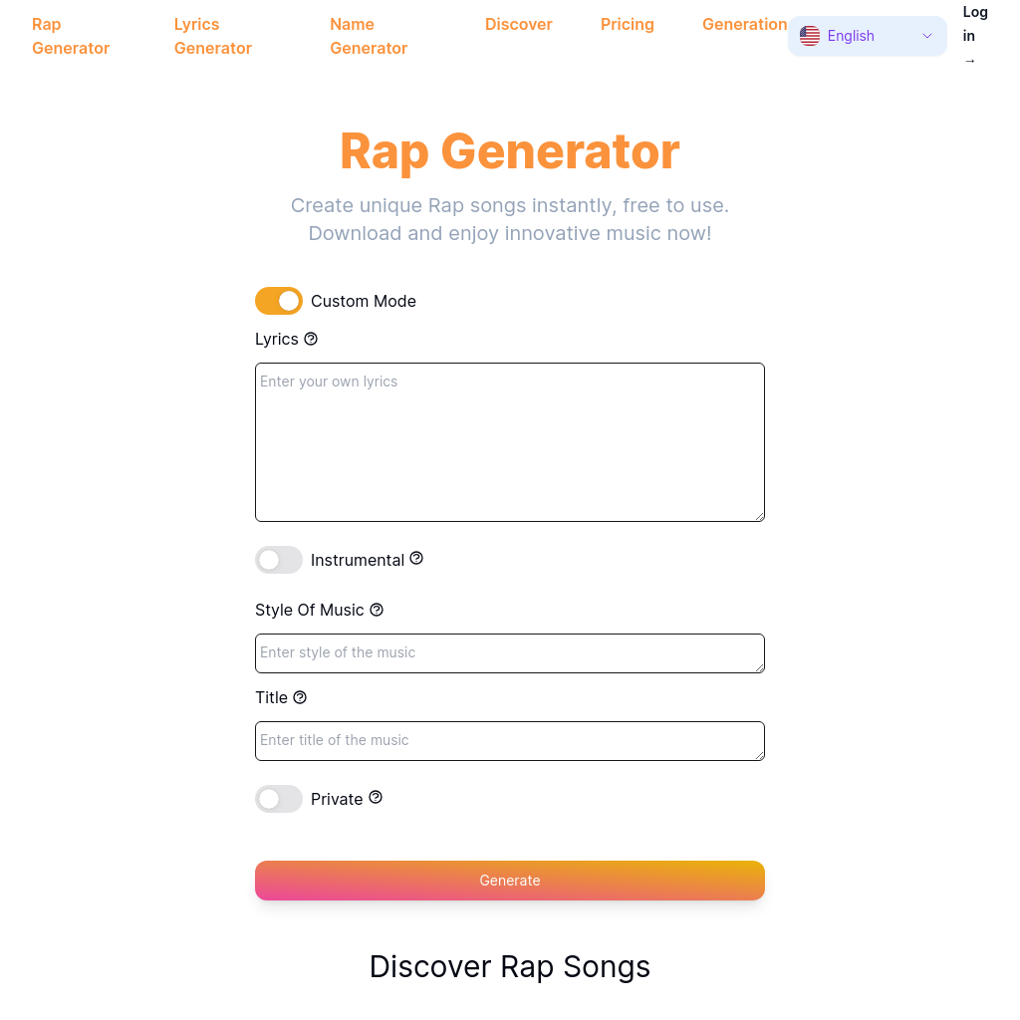
Task: Open the English language dropdown
Action: point(865,35)
